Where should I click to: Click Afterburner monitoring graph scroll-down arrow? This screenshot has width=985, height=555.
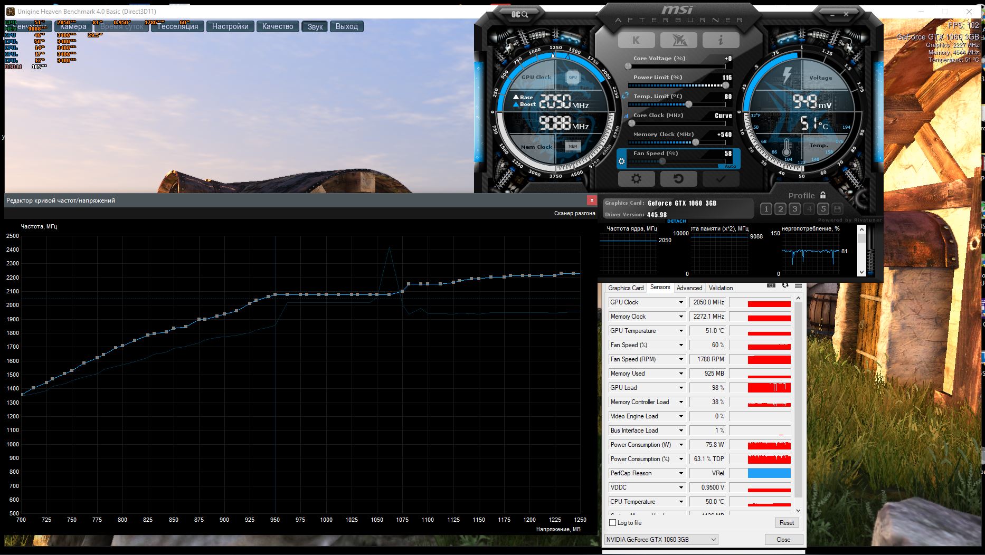click(861, 272)
